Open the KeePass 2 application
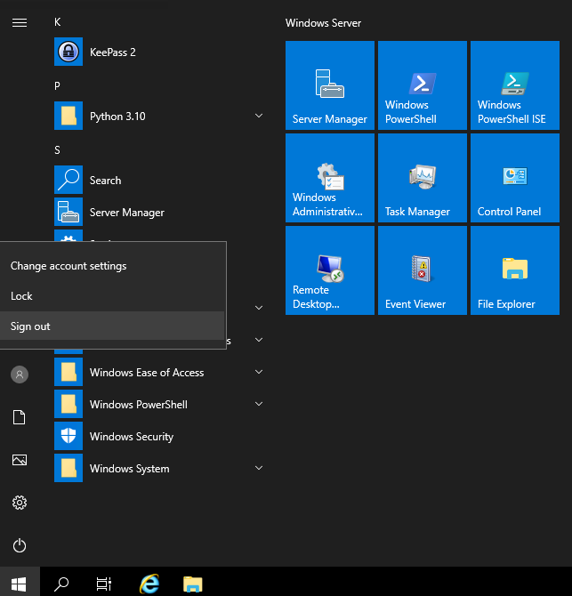The width and height of the screenshot is (572, 596). [x=112, y=52]
